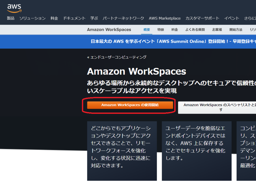
Task: Open the 開始方法 tab
Action: (x=236, y=30)
